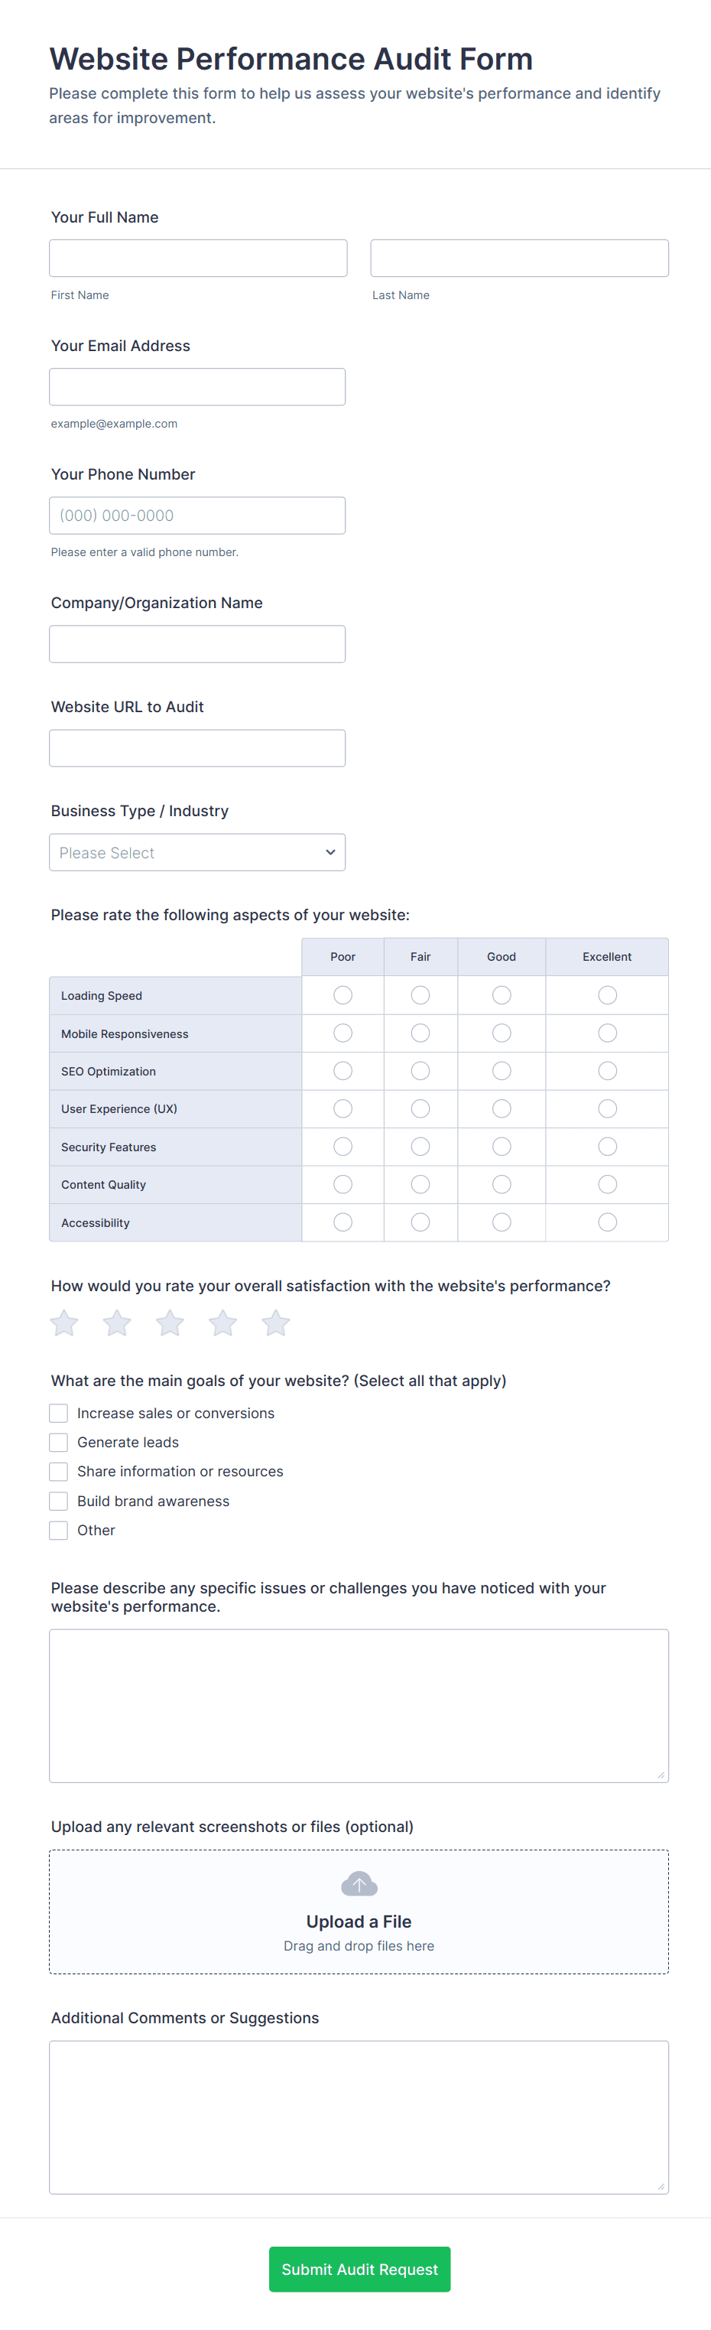This screenshot has width=711, height=2330.
Task: Click the Upload a File area
Action: coord(359,1922)
